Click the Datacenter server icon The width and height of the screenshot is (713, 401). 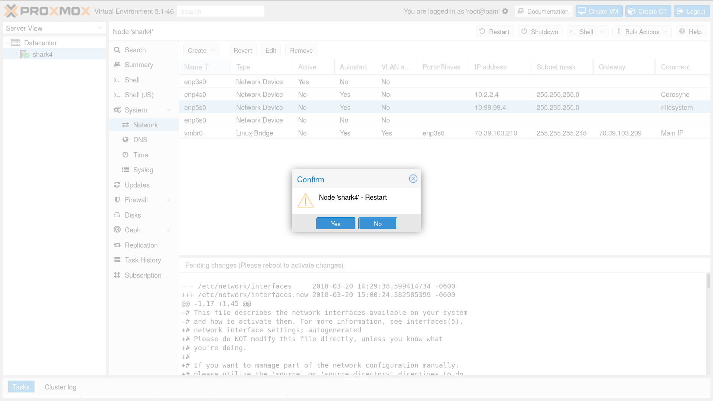point(15,42)
